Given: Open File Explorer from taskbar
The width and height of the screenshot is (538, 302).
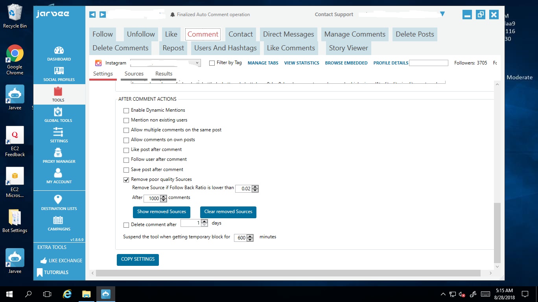Looking at the screenshot, I should (x=87, y=294).
